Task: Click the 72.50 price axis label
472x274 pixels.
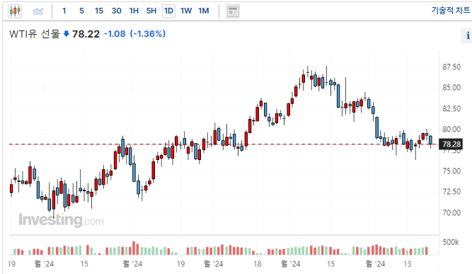Action: [451, 192]
